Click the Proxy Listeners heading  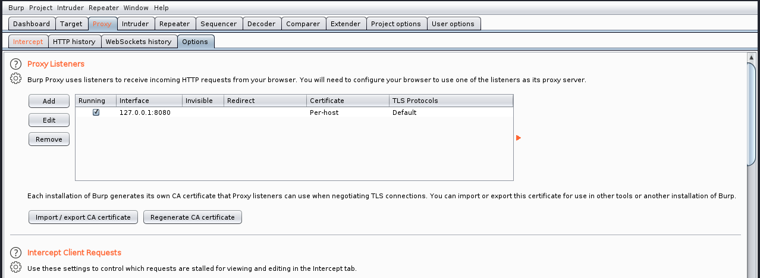coord(56,64)
